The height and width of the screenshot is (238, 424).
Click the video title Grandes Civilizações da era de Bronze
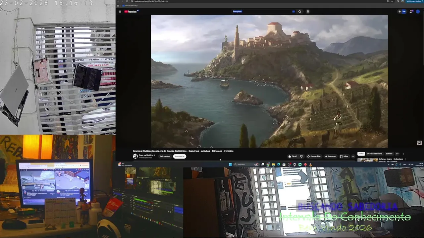click(x=183, y=151)
